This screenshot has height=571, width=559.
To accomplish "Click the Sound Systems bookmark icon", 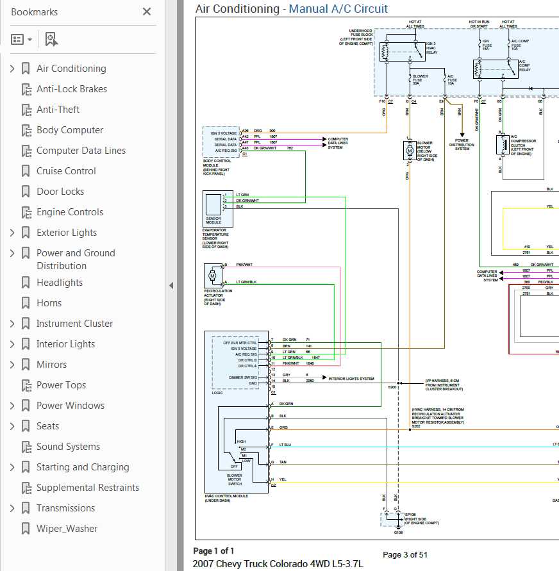I will 26,447.
